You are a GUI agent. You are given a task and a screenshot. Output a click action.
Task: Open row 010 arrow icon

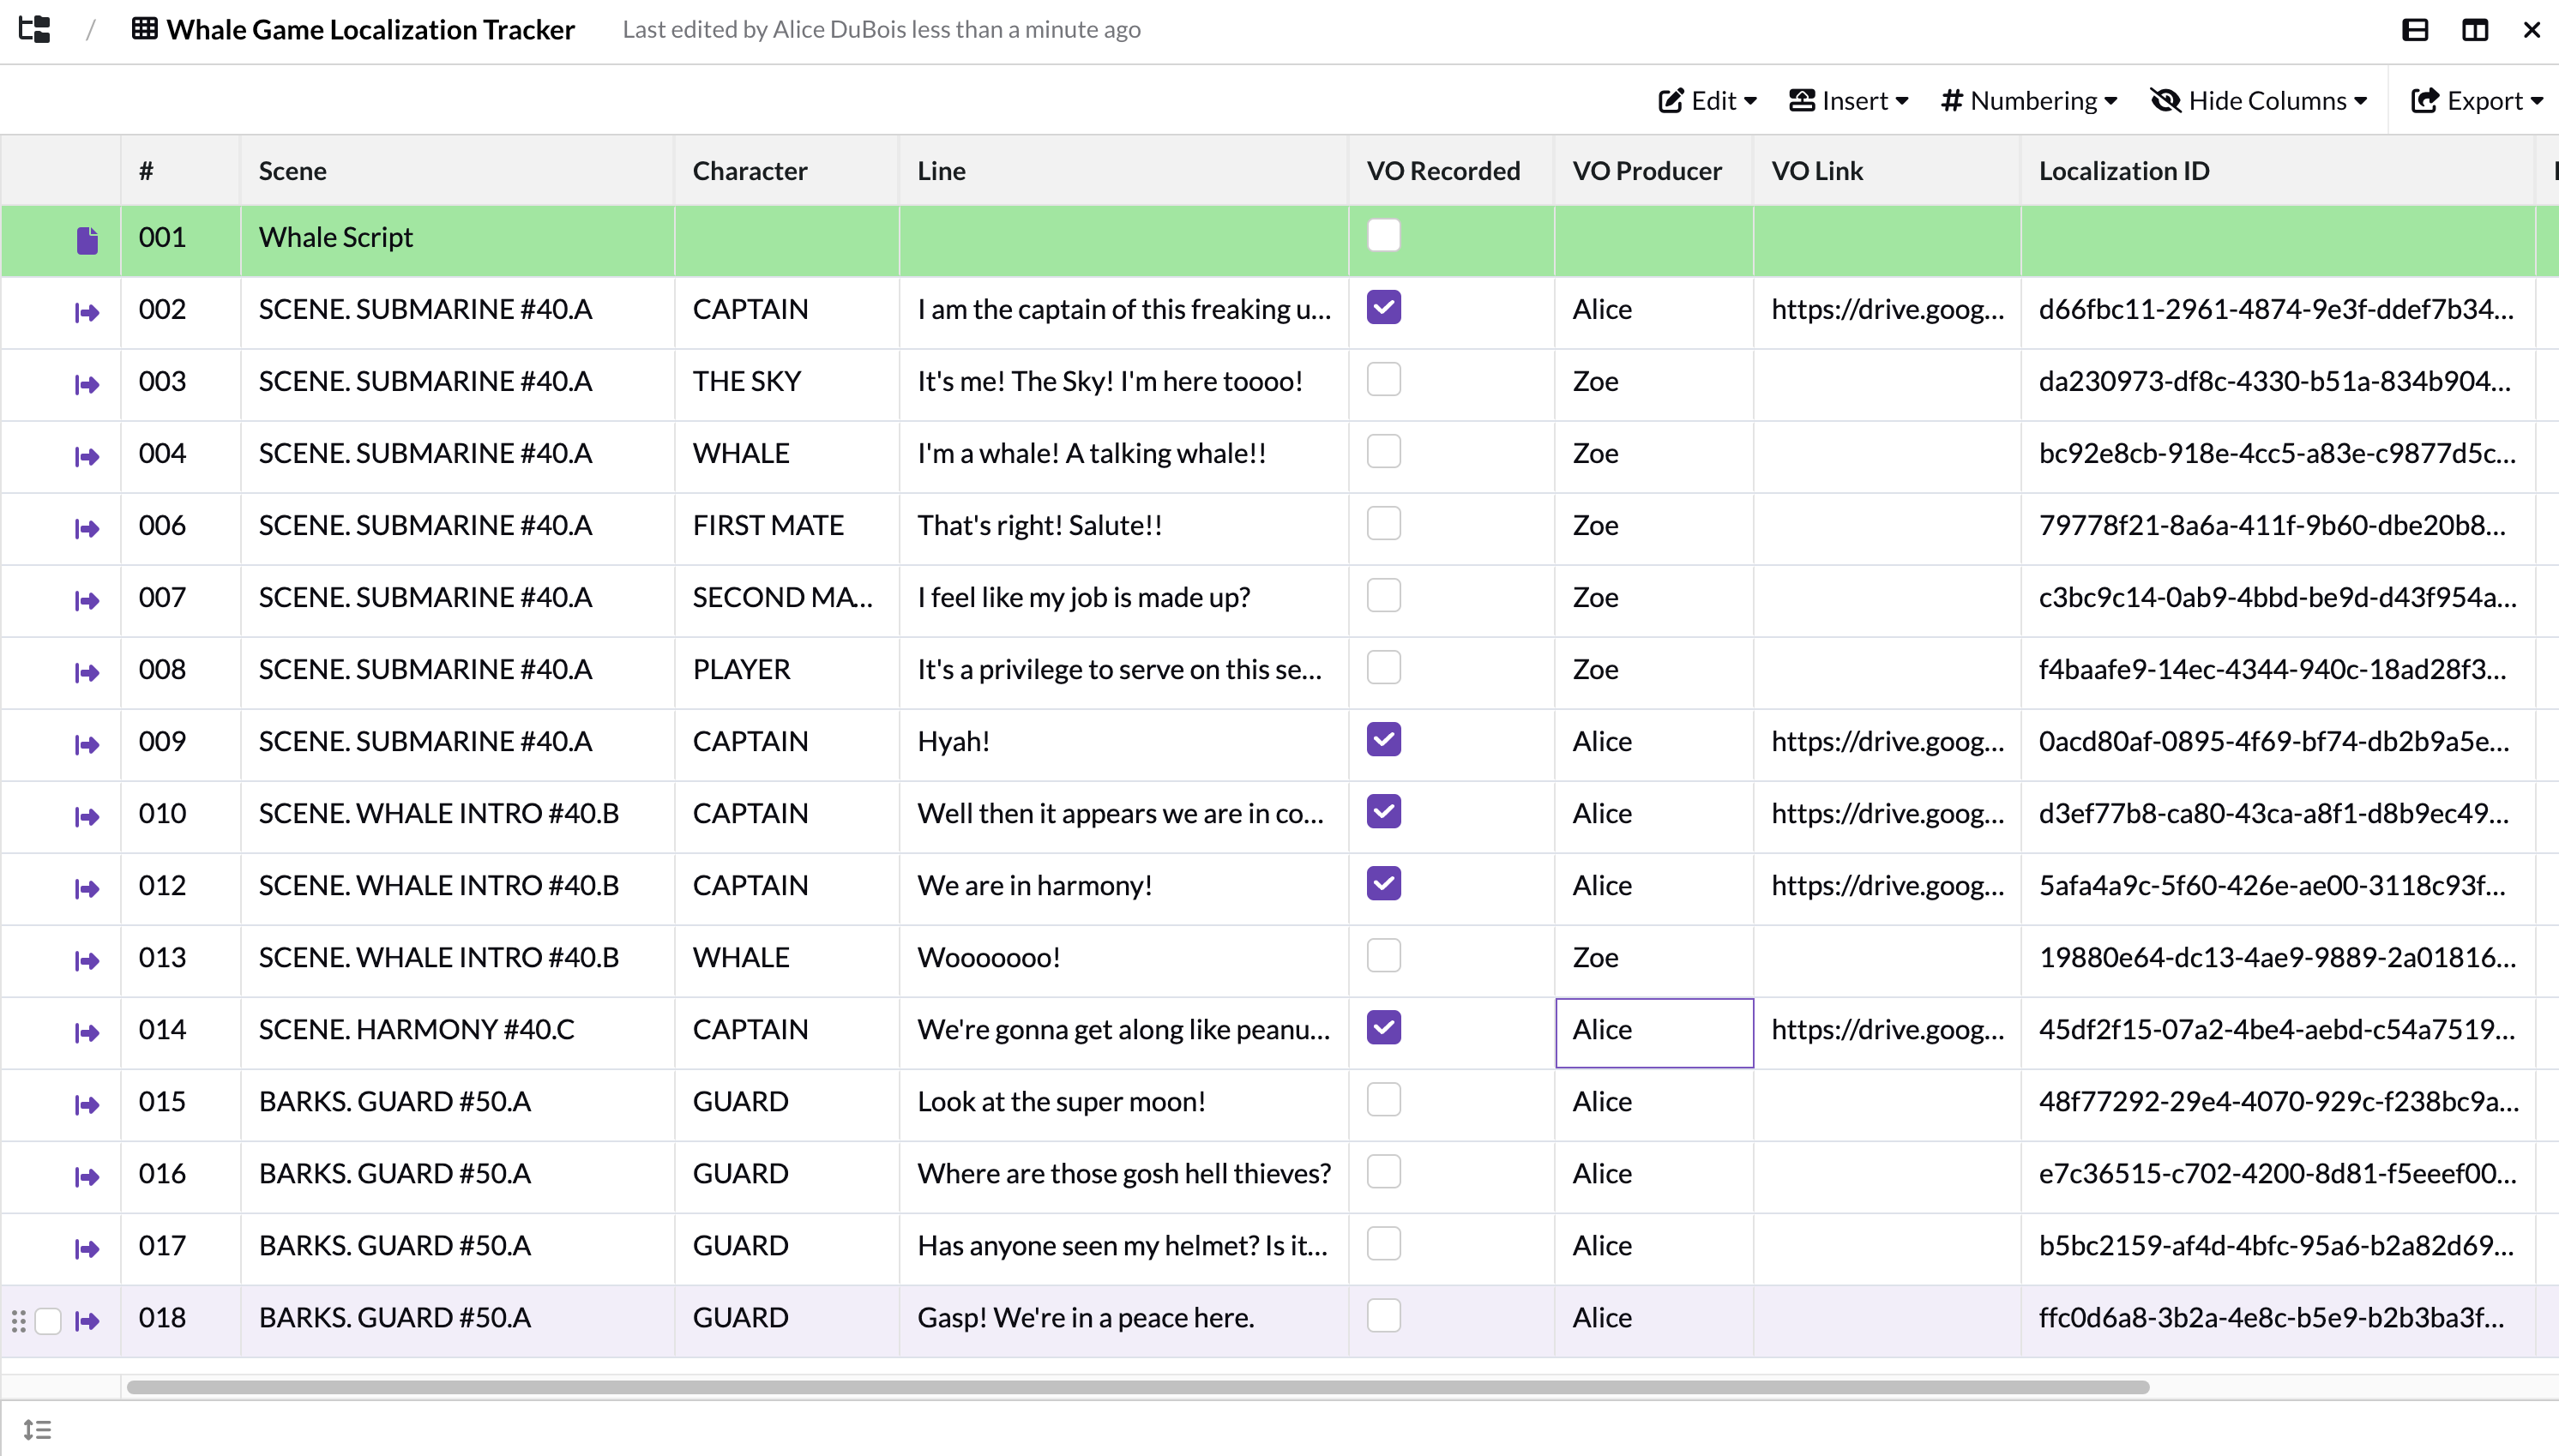tap(87, 817)
